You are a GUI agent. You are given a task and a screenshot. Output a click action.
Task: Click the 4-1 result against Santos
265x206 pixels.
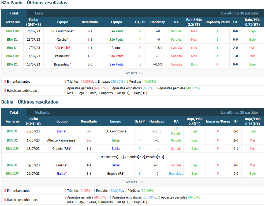90,48
